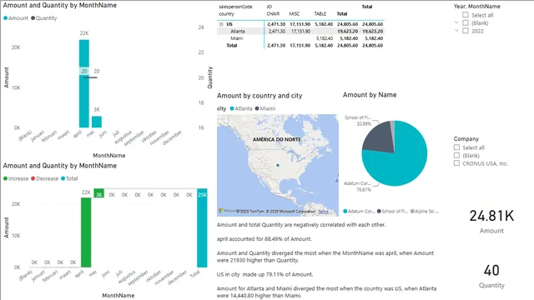Click Increase legend dot in waterfall chart
This screenshot has height=300, width=534.
6,178
